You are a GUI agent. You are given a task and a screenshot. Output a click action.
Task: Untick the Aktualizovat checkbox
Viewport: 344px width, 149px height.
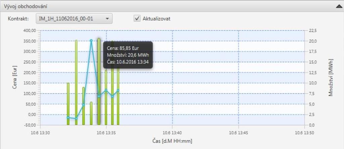click(x=137, y=19)
